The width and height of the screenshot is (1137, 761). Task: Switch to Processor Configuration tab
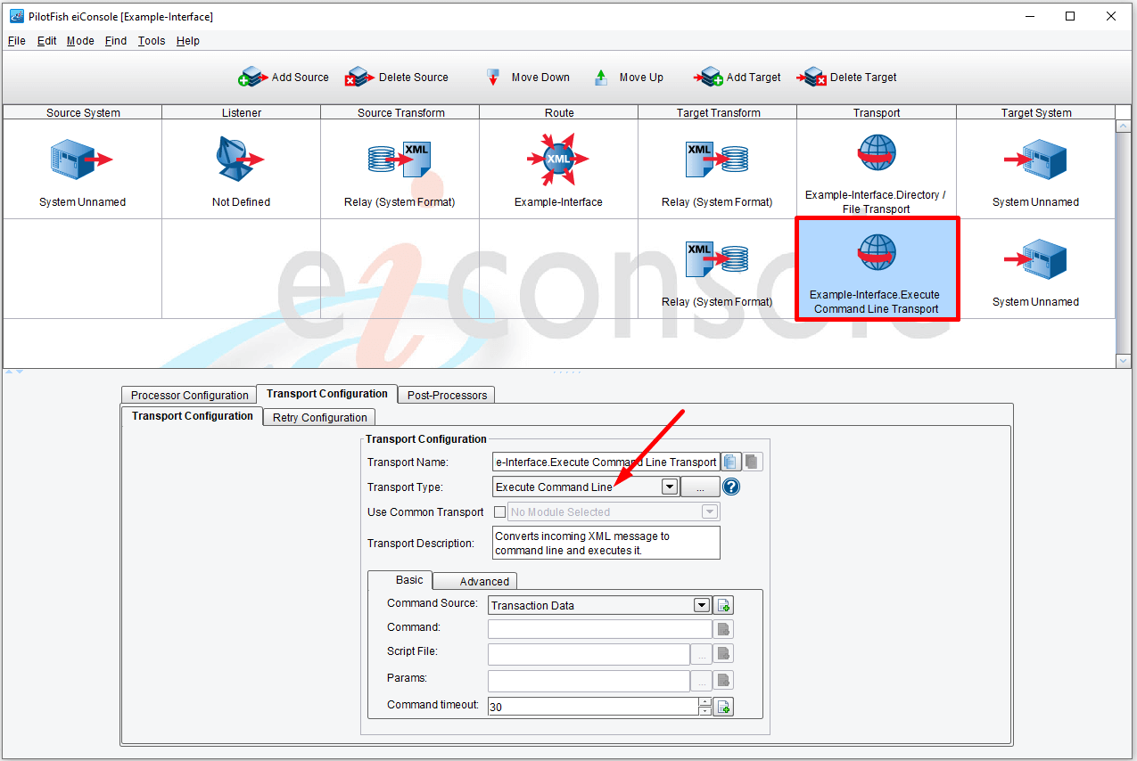coord(189,395)
